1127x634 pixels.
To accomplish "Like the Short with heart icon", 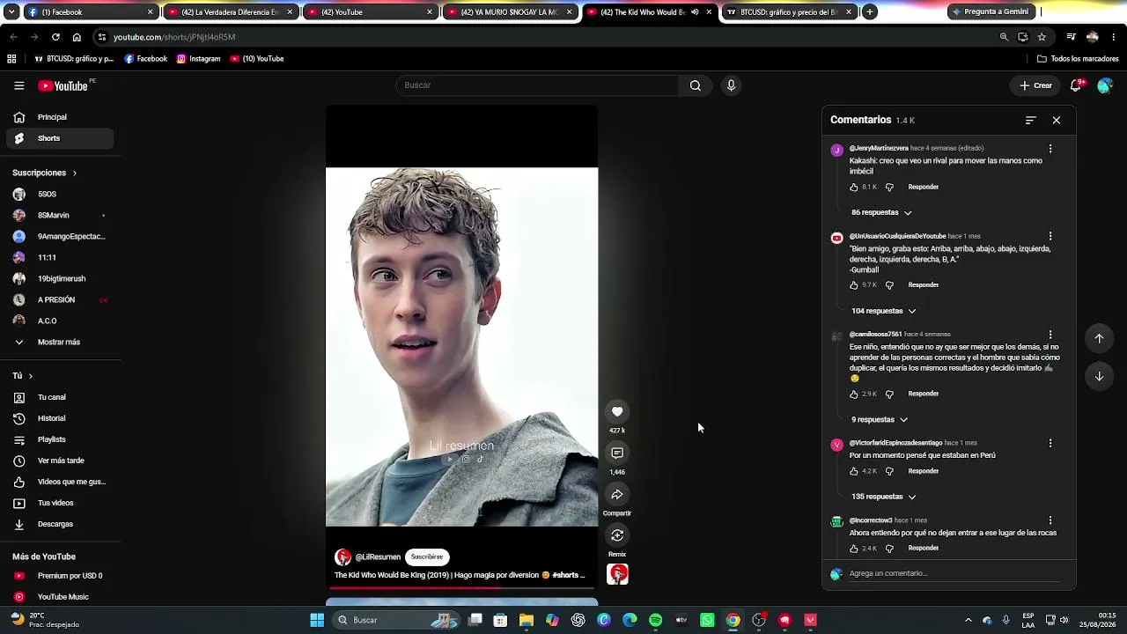I will point(617,411).
